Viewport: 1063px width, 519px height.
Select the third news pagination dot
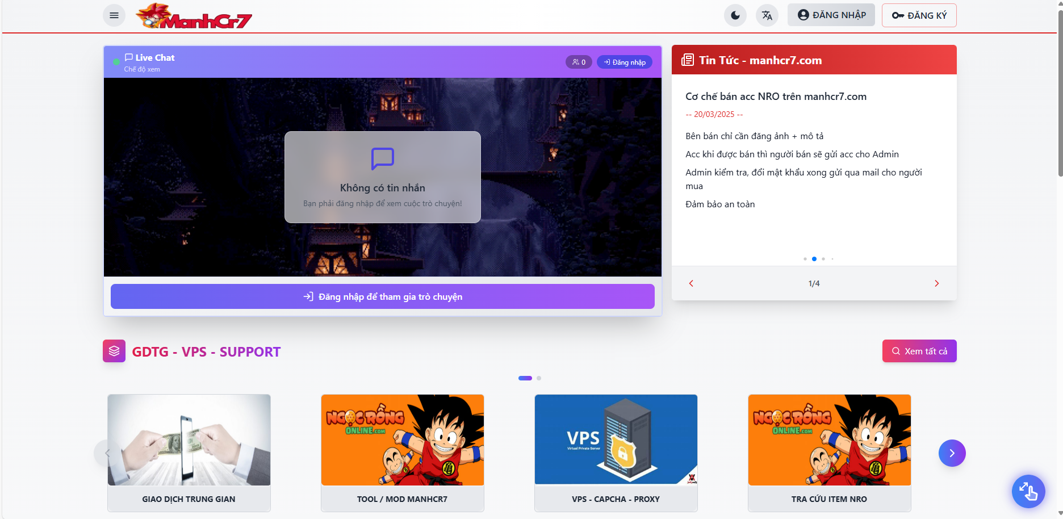[823, 259]
